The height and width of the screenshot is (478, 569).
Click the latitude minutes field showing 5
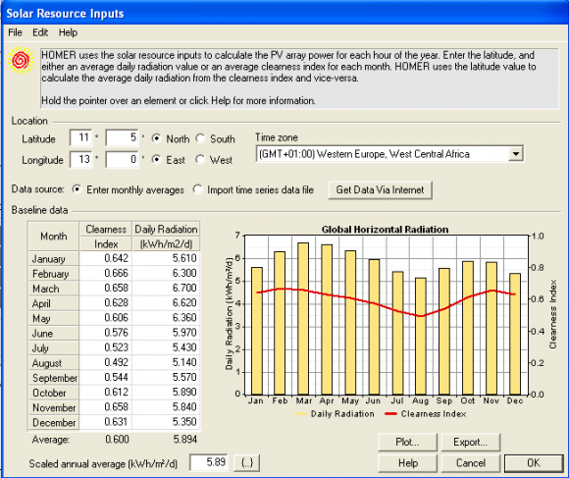(122, 137)
